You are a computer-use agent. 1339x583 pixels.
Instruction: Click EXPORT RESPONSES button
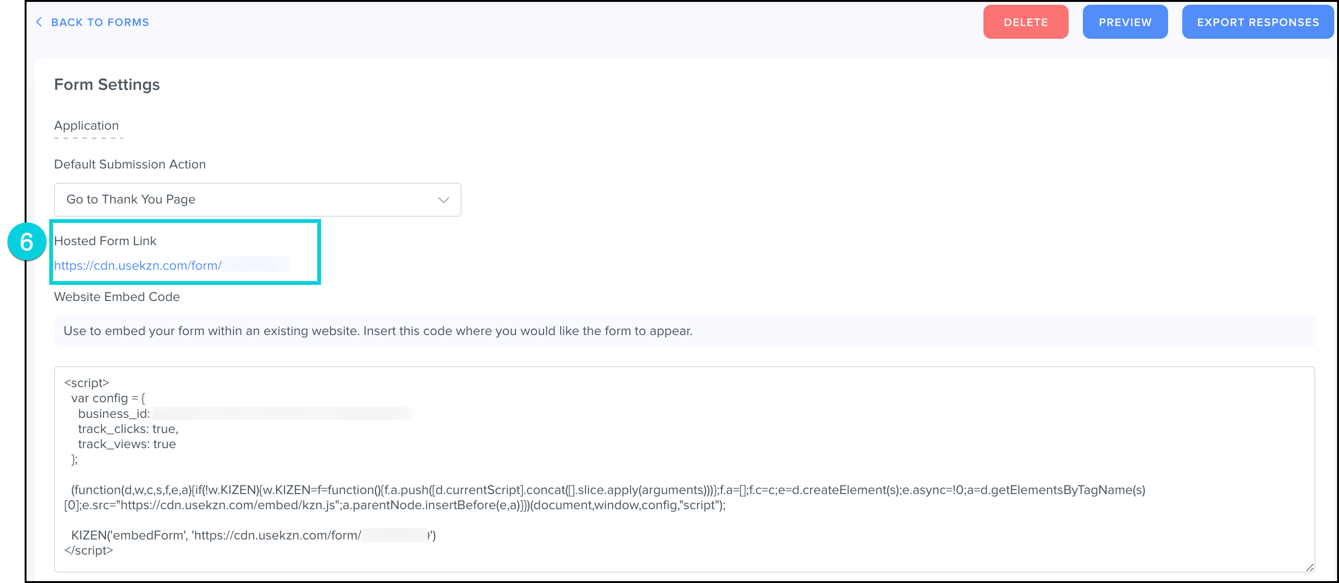pyautogui.click(x=1258, y=22)
